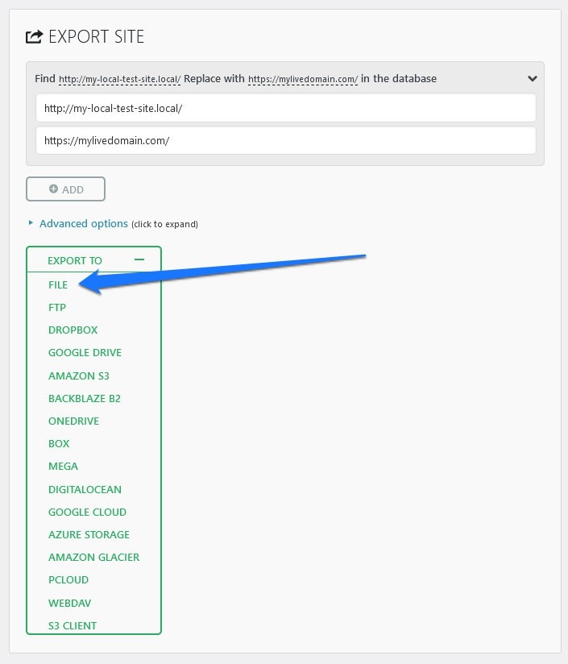Export to GOOGLE DRIVE
The width and height of the screenshot is (568, 664).
pos(85,352)
